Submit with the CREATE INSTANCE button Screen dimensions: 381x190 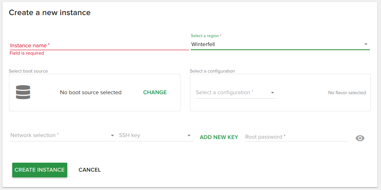[x=40, y=170]
